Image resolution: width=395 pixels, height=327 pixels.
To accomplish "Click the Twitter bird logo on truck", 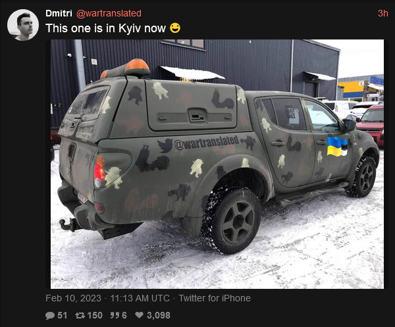I will point(165,146).
